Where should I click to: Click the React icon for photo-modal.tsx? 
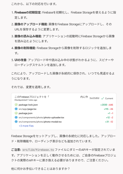pos(16,122)
